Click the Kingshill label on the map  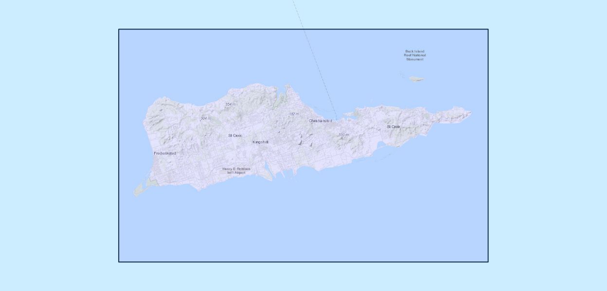coord(260,142)
